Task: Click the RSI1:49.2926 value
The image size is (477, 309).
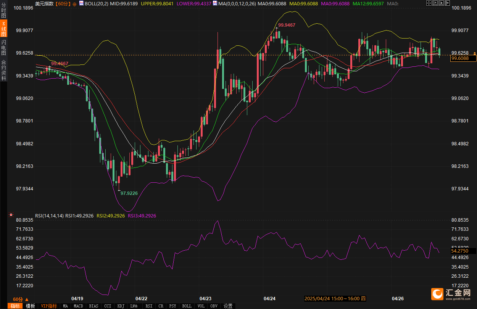Action: click(x=79, y=216)
